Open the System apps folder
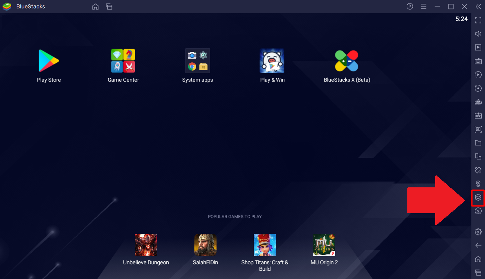The image size is (485, 279). 198,61
